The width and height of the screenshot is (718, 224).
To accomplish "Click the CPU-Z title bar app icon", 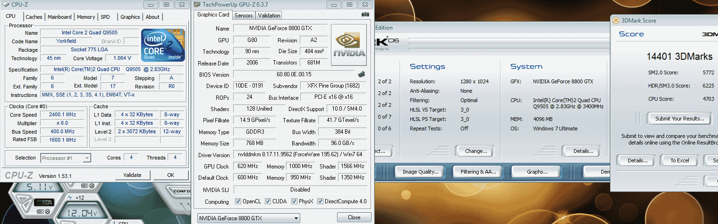I will pyautogui.click(x=5, y=4).
